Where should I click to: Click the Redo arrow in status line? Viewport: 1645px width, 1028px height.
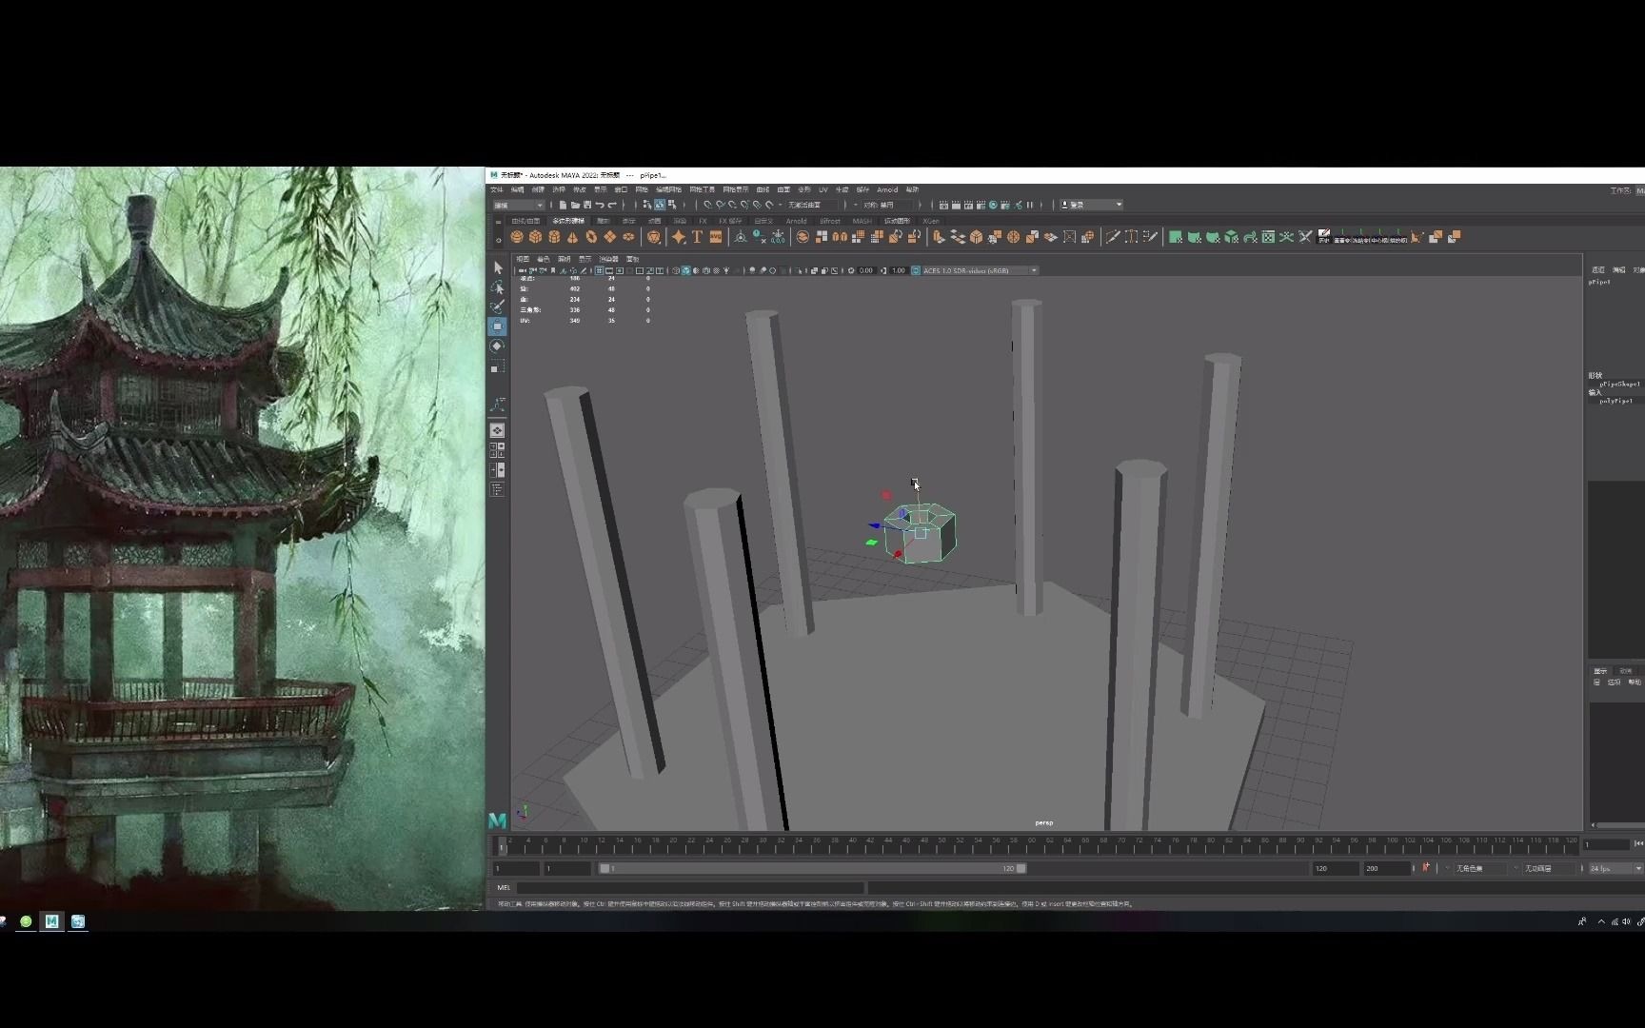612,205
